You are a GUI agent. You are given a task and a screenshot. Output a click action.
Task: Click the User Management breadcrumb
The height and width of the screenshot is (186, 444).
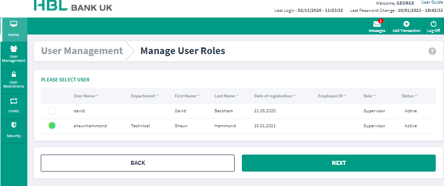[x=82, y=51]
